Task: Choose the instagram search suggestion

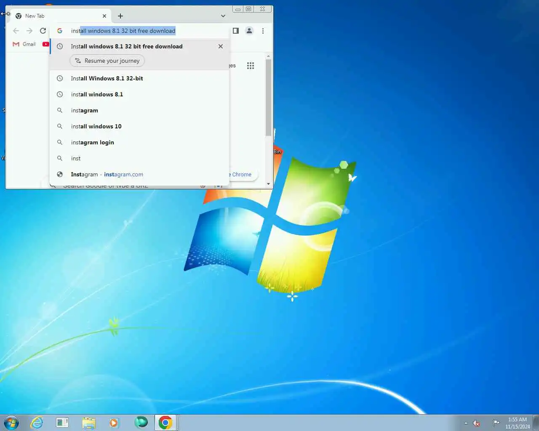Action: pyautogui.click(x=139, y=110)
